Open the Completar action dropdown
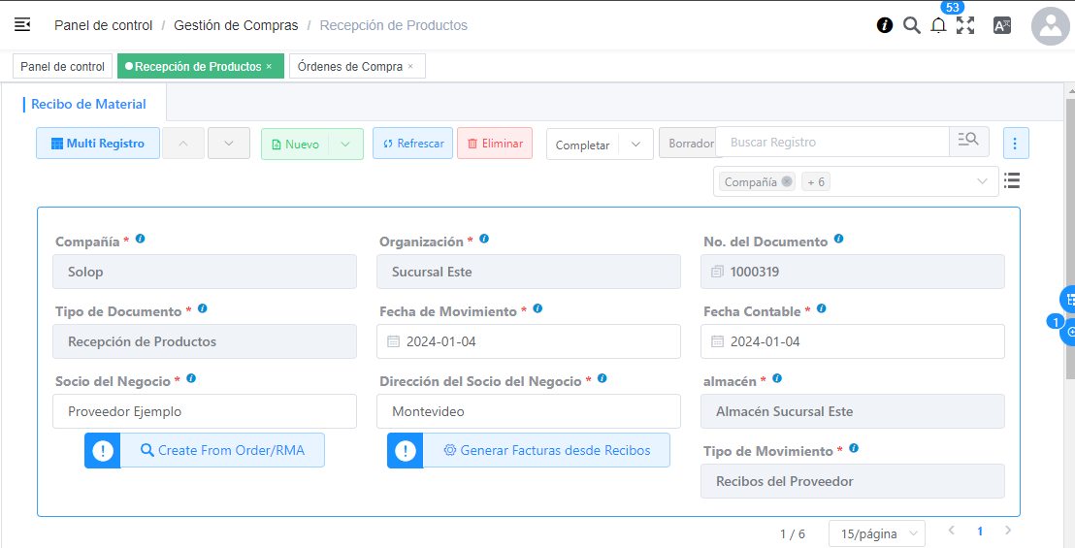Viewport: 1075px width, 548px height. point(635,145)
